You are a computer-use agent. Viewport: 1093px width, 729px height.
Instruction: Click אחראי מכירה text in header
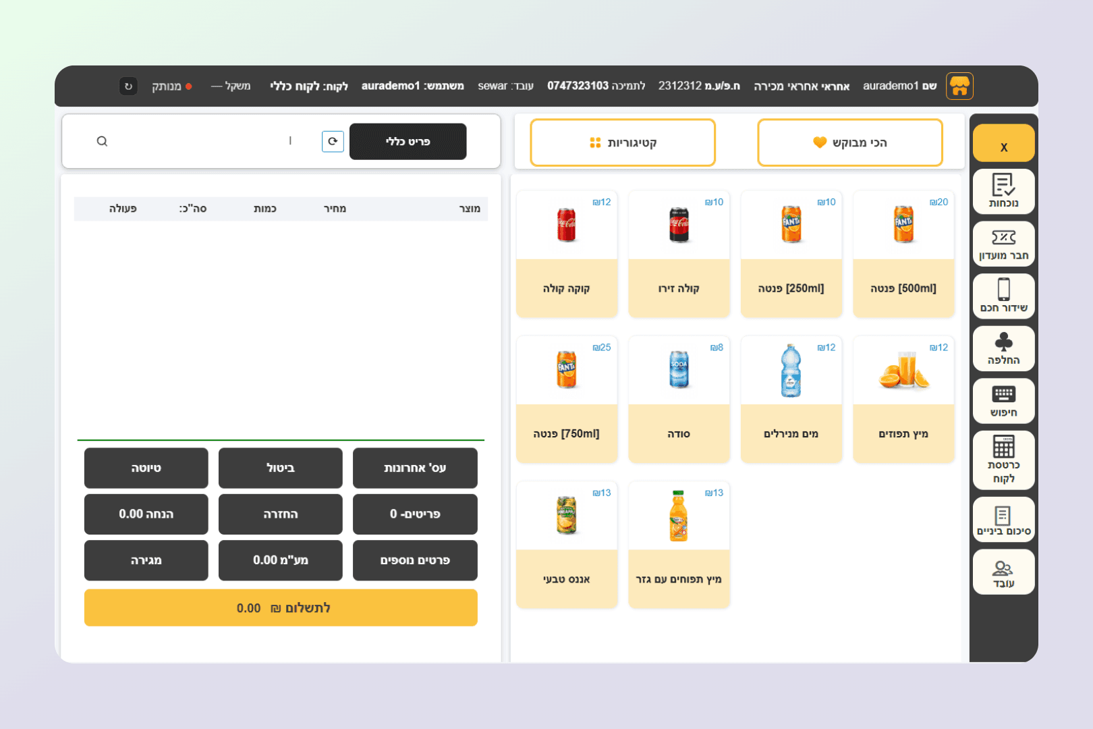pyautogui.click(x=802, y=86)
